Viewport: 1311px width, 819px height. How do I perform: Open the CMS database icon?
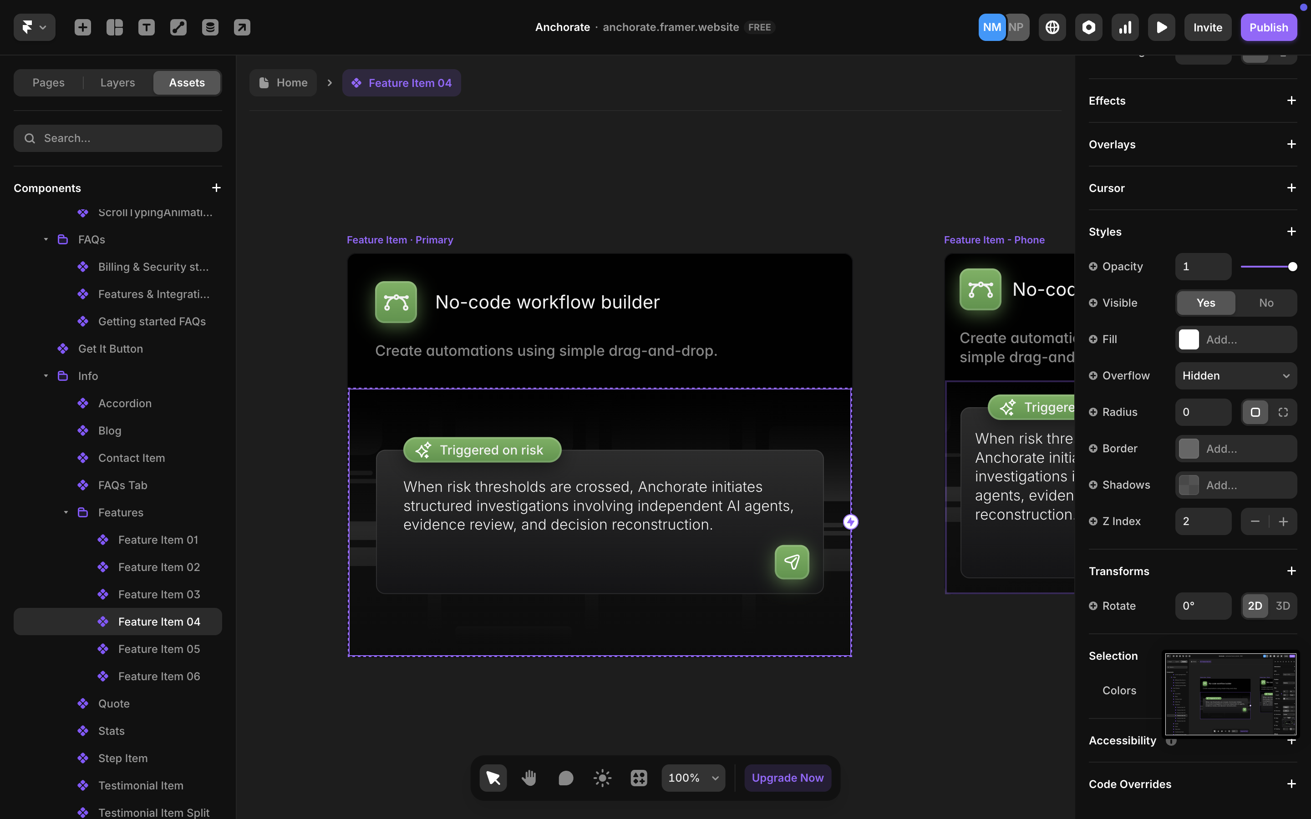[x=210, y=26]
